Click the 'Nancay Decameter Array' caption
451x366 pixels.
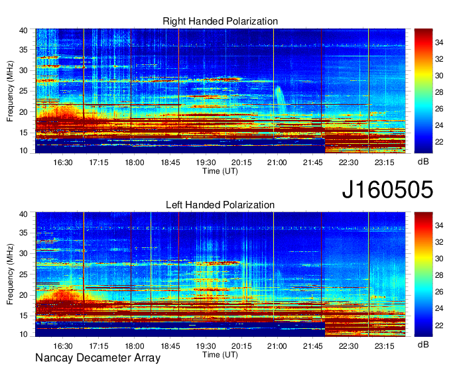(x=97, y=358)
